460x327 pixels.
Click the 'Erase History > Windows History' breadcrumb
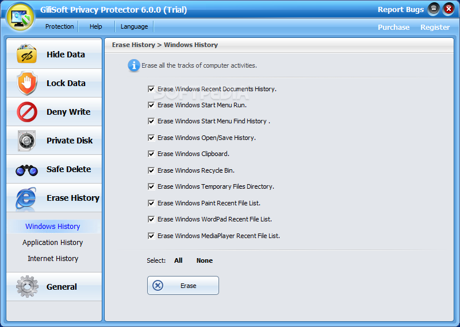tap(165, 45)
